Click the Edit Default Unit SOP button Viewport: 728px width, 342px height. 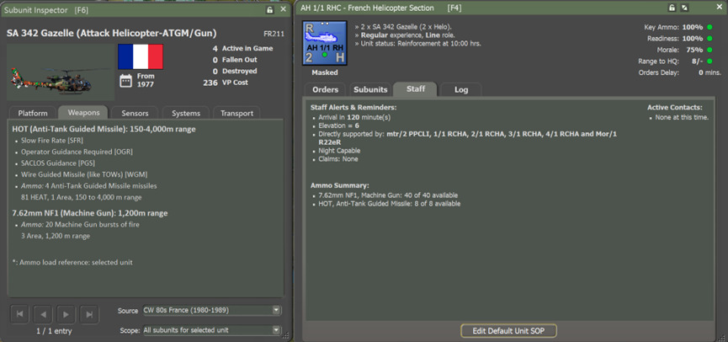(x=508, y=330)
